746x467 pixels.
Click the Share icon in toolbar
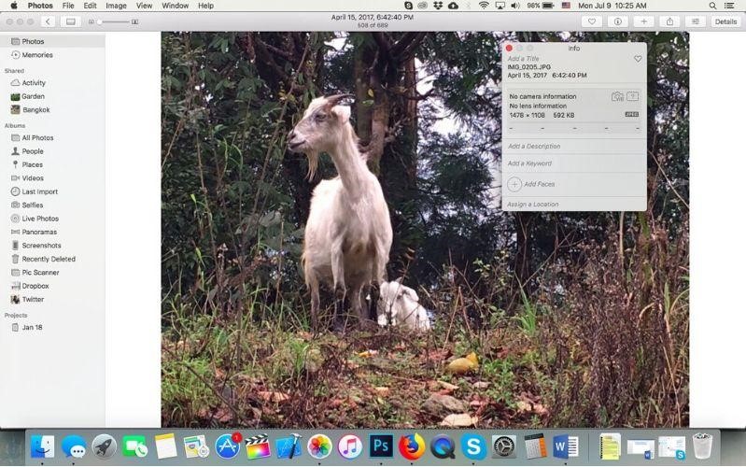[x=669, y=21]
